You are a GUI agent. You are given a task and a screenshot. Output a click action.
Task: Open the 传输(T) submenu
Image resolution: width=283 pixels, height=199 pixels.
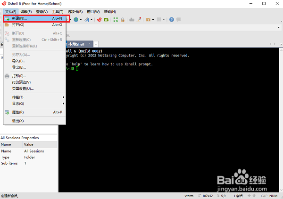[x=34, y=97]
